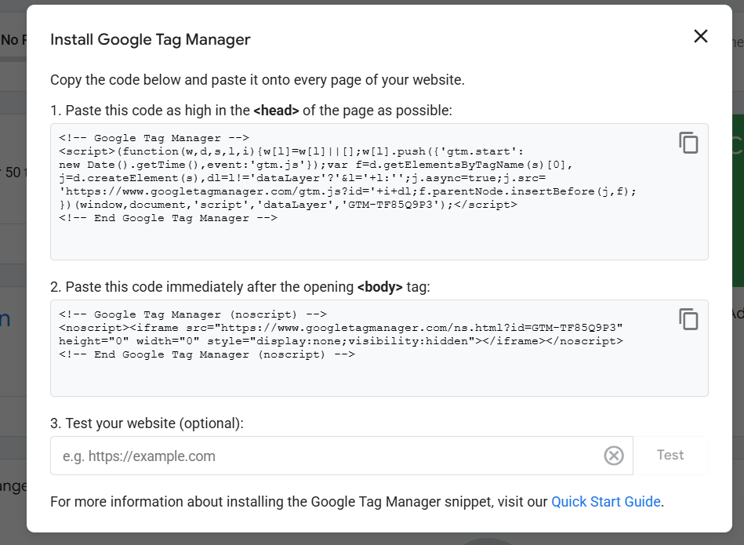Screen dimensions: 744x545
Task: Click the Test your website (optional) label
Action: click(x=147, y=423)
